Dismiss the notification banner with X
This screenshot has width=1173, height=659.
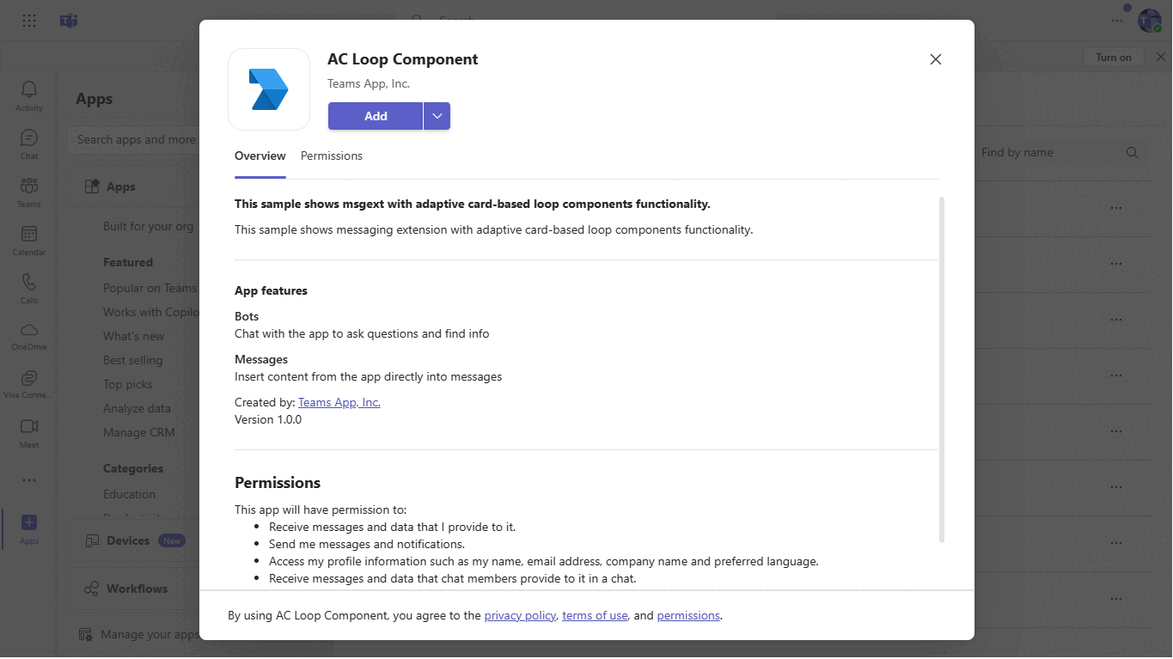tap(1160, 57)
